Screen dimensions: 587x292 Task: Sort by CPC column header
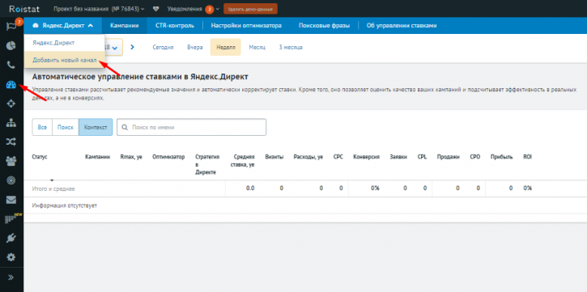pyautogui.click(x=338, y=157)
